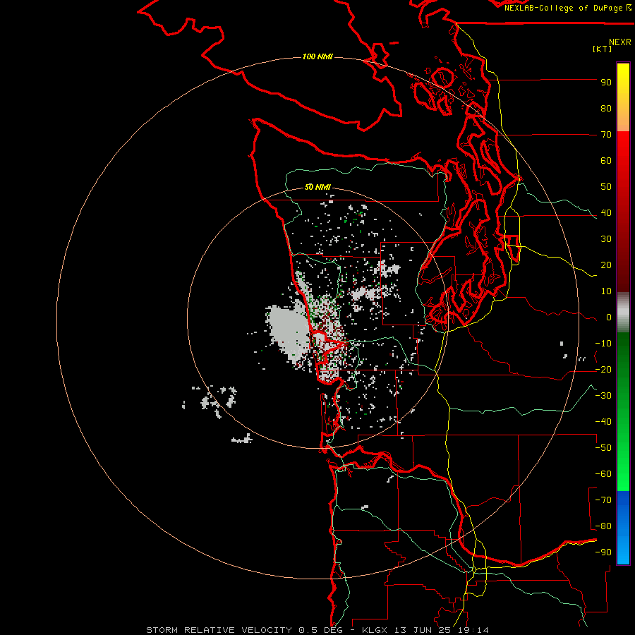Click the Storm Relative Velocity KLGX caption
635x635 pixels.
click(x=317, y=630)
